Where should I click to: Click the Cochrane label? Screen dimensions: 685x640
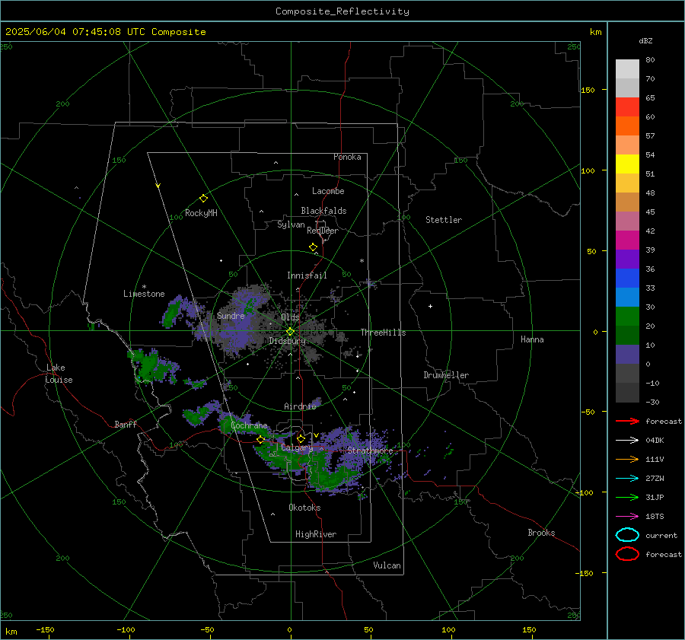tap(249, 425)
